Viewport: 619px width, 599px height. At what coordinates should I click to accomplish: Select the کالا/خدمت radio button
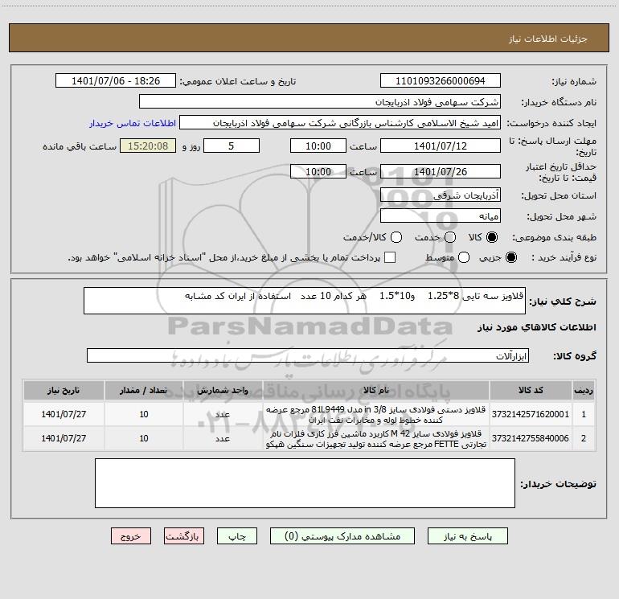click(396, 237)
